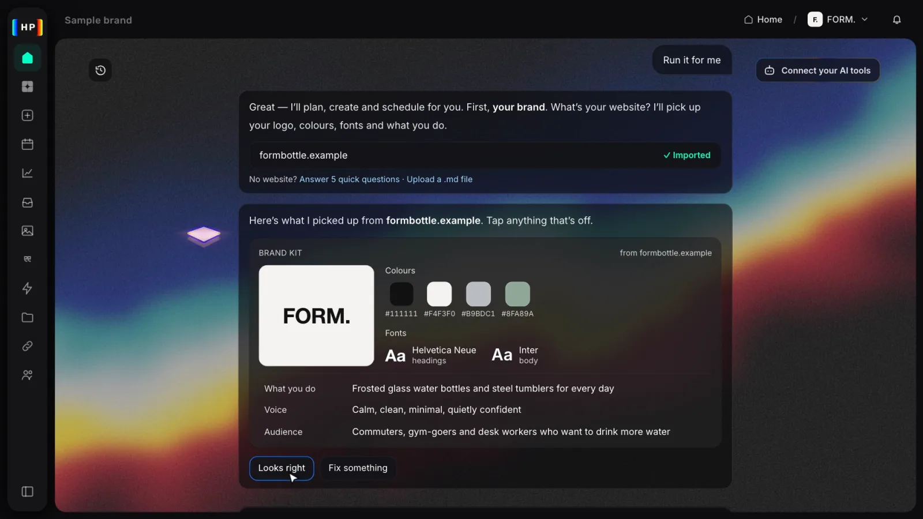
Task: Toggle the sidebar collapse panel icon
Action: pos(27,491)
